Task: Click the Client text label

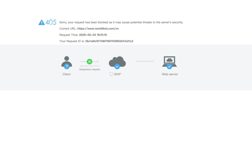Action: pos(66,74)
